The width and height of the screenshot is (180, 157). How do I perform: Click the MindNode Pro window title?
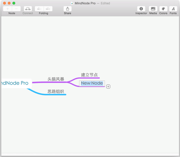(85, 3)
